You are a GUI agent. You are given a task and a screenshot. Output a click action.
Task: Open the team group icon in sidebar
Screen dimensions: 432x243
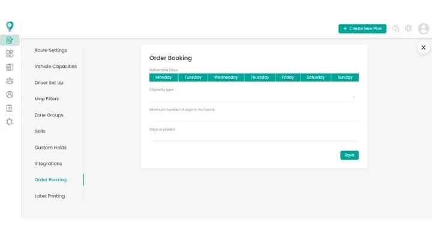pos(10,80)
